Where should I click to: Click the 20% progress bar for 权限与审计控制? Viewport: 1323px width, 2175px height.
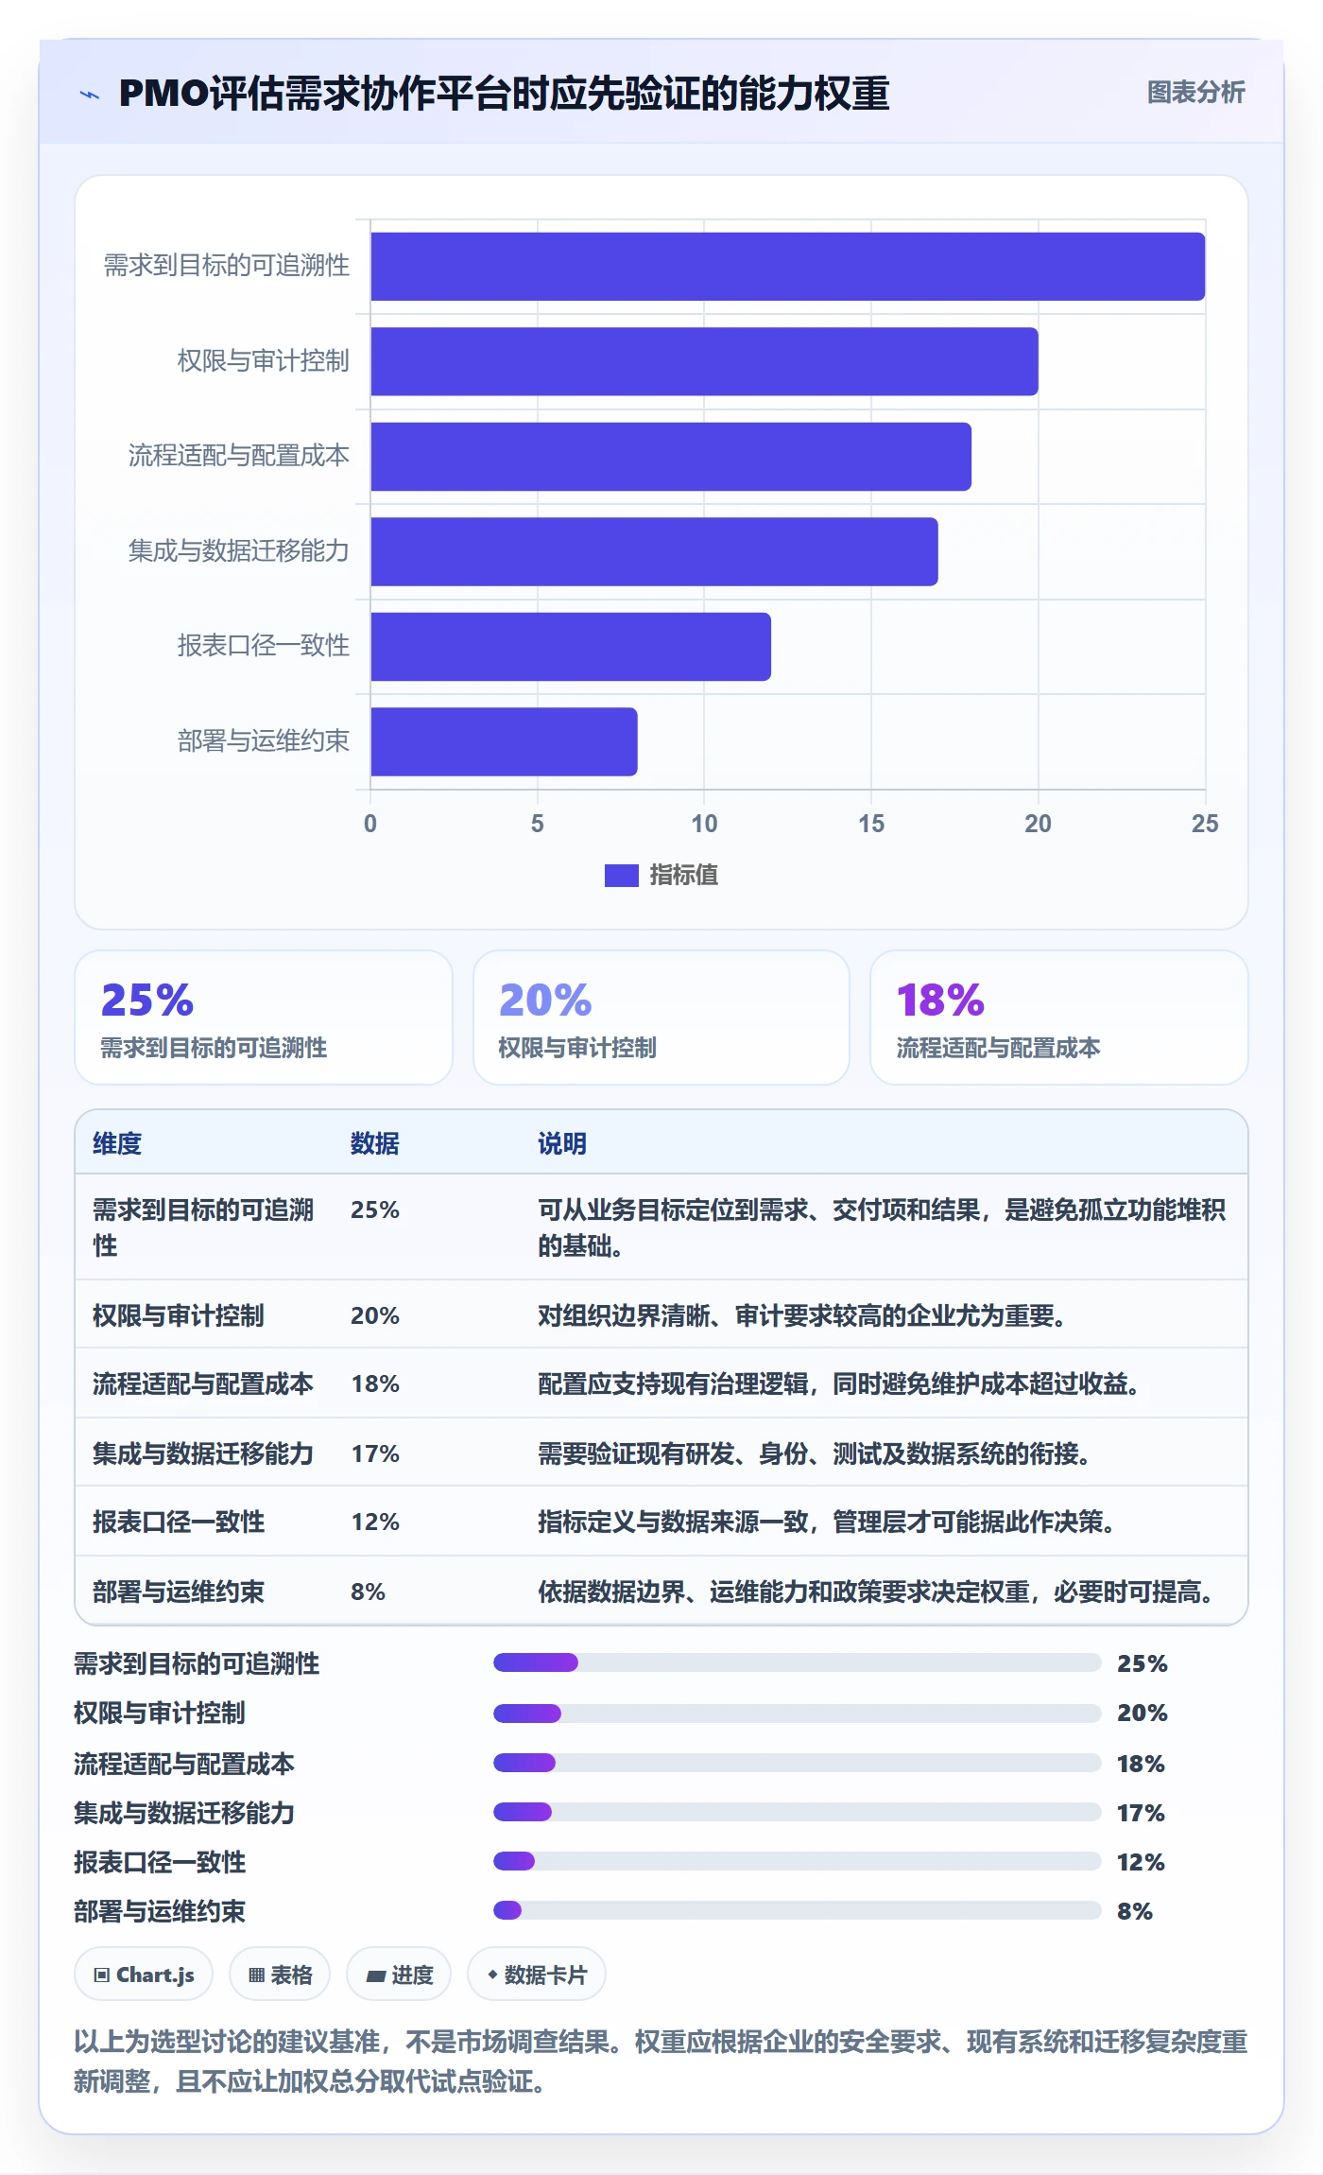[797, 1713]
